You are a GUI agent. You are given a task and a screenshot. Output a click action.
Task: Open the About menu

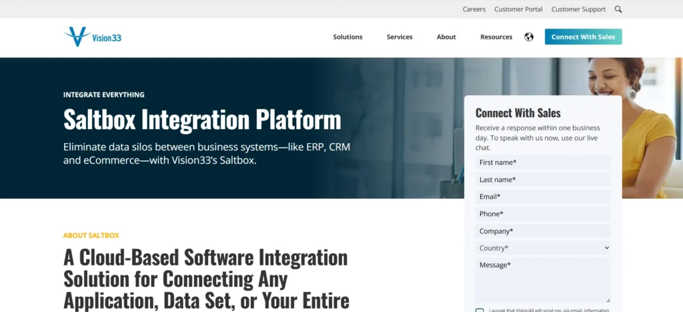446,37
